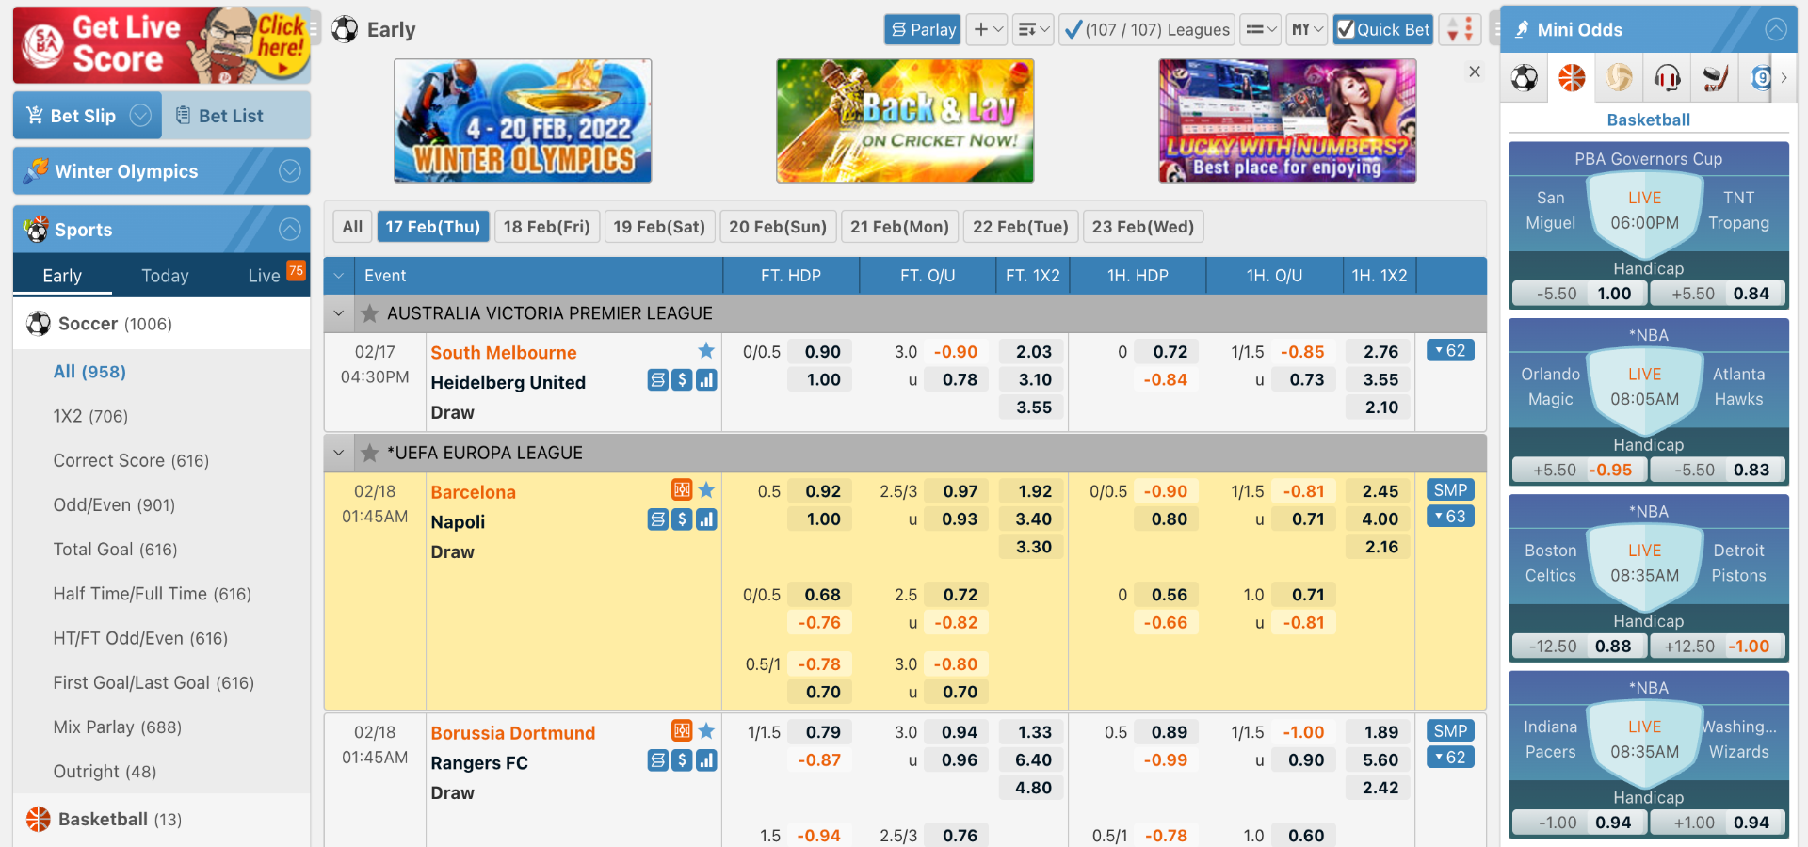Toggle the Quick Bet checkbox
Screen dimensions: 1808x847
(x=1346, y=30)
